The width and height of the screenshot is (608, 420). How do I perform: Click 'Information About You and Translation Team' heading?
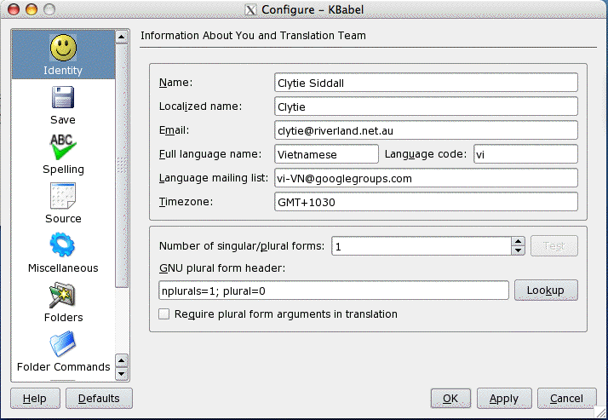coord(253,35)
